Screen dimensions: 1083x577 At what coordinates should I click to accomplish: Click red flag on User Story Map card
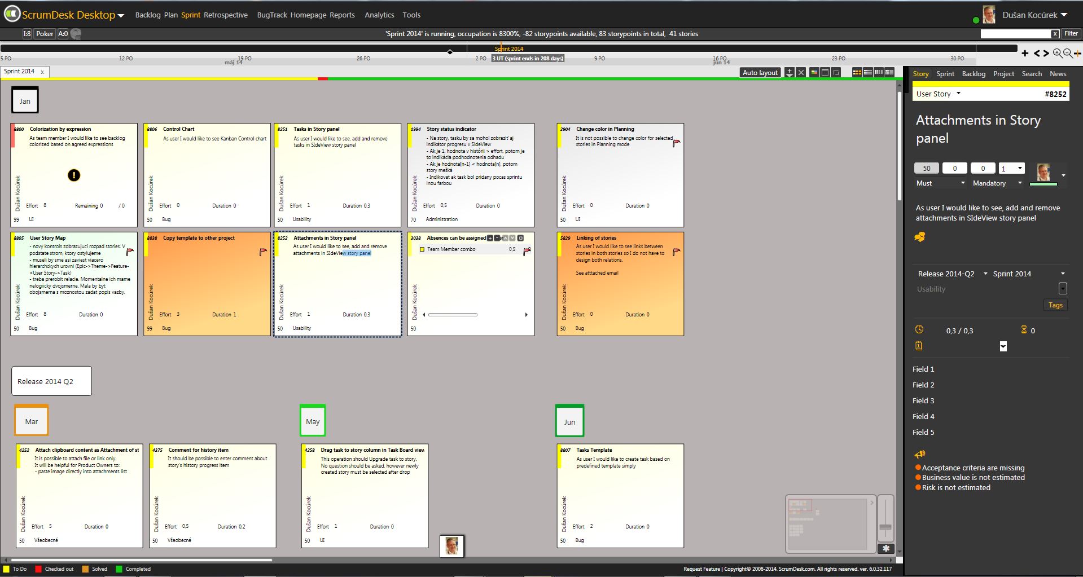130,252
